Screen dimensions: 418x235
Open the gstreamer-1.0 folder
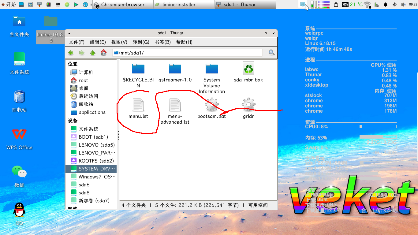[175, 68]
